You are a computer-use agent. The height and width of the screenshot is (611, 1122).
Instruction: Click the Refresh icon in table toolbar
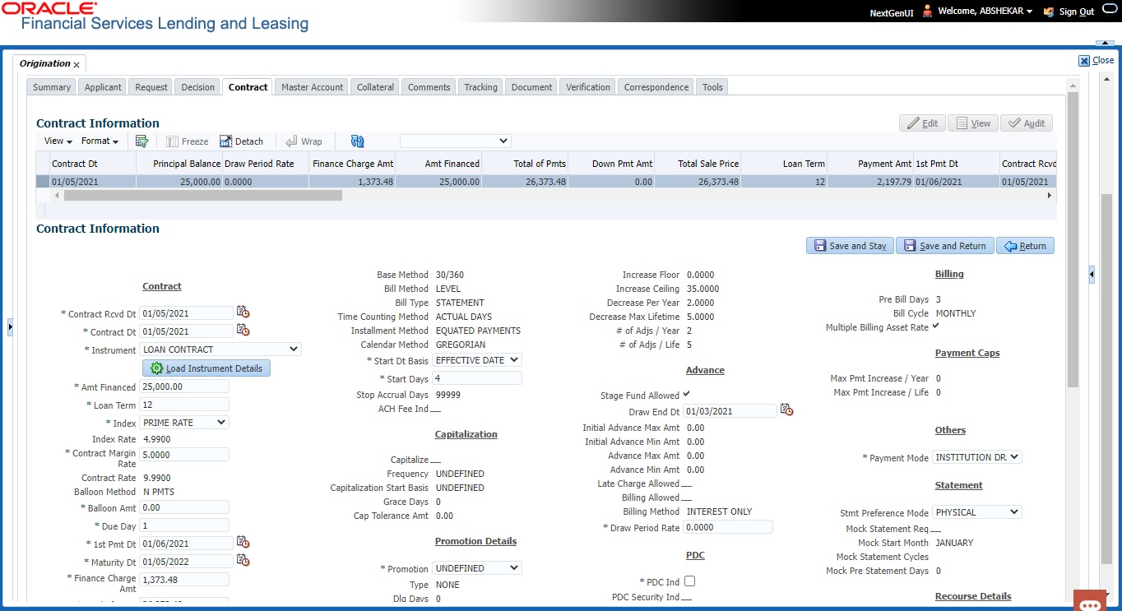[357, 141]
